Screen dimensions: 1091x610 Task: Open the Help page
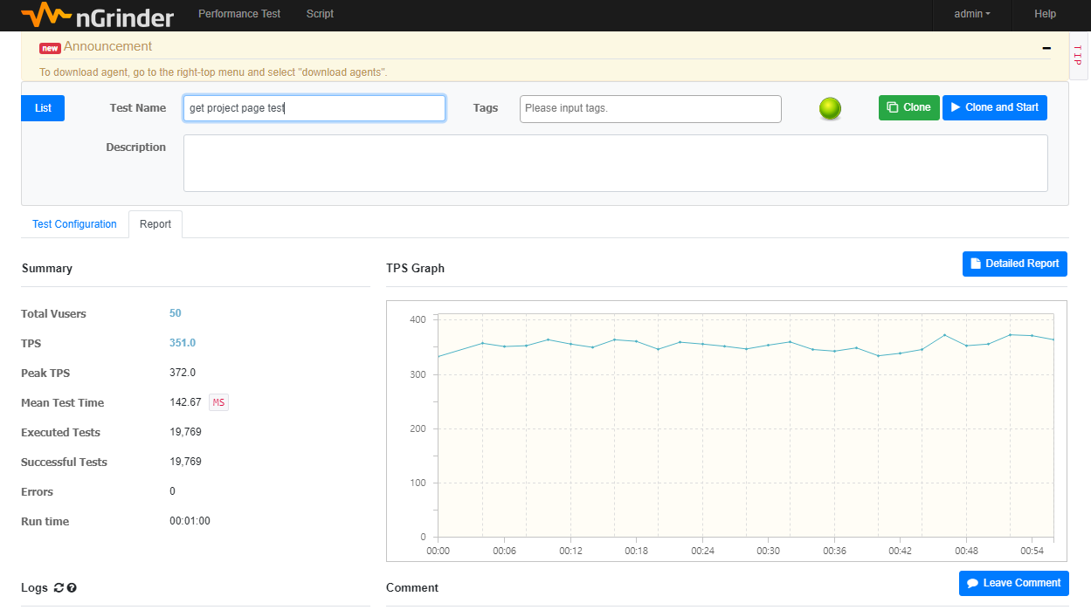(1045, 14)
